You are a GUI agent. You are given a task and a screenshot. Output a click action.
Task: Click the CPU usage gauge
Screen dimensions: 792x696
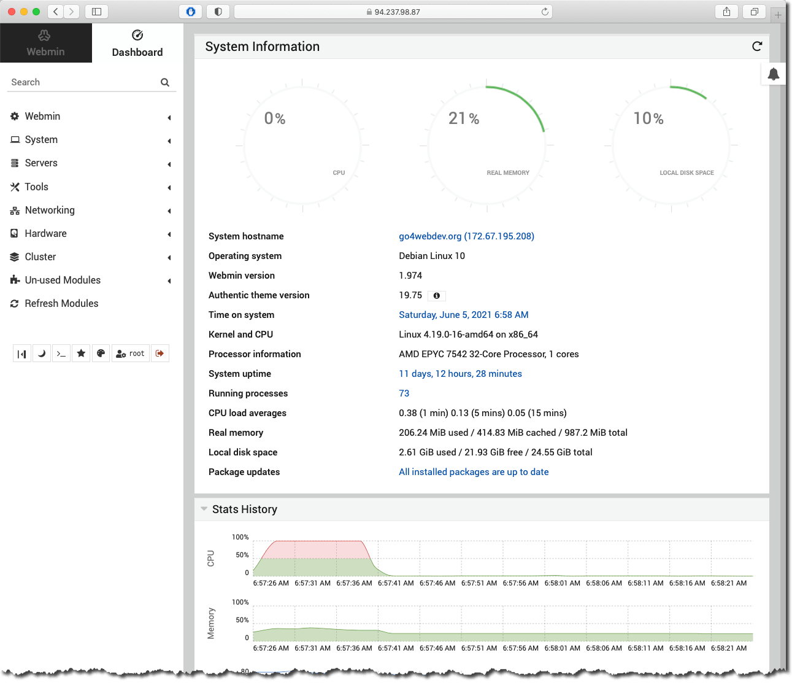(x=302, y=145)
